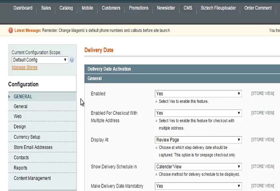Screen dimensions: 280x191
Task: Open the Biztech Fileuploader menu
Action: coord(218,8)
